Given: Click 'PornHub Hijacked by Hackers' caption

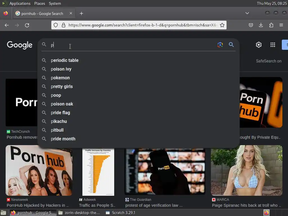Looking at the screenshot, I should (x=38, y=205).
